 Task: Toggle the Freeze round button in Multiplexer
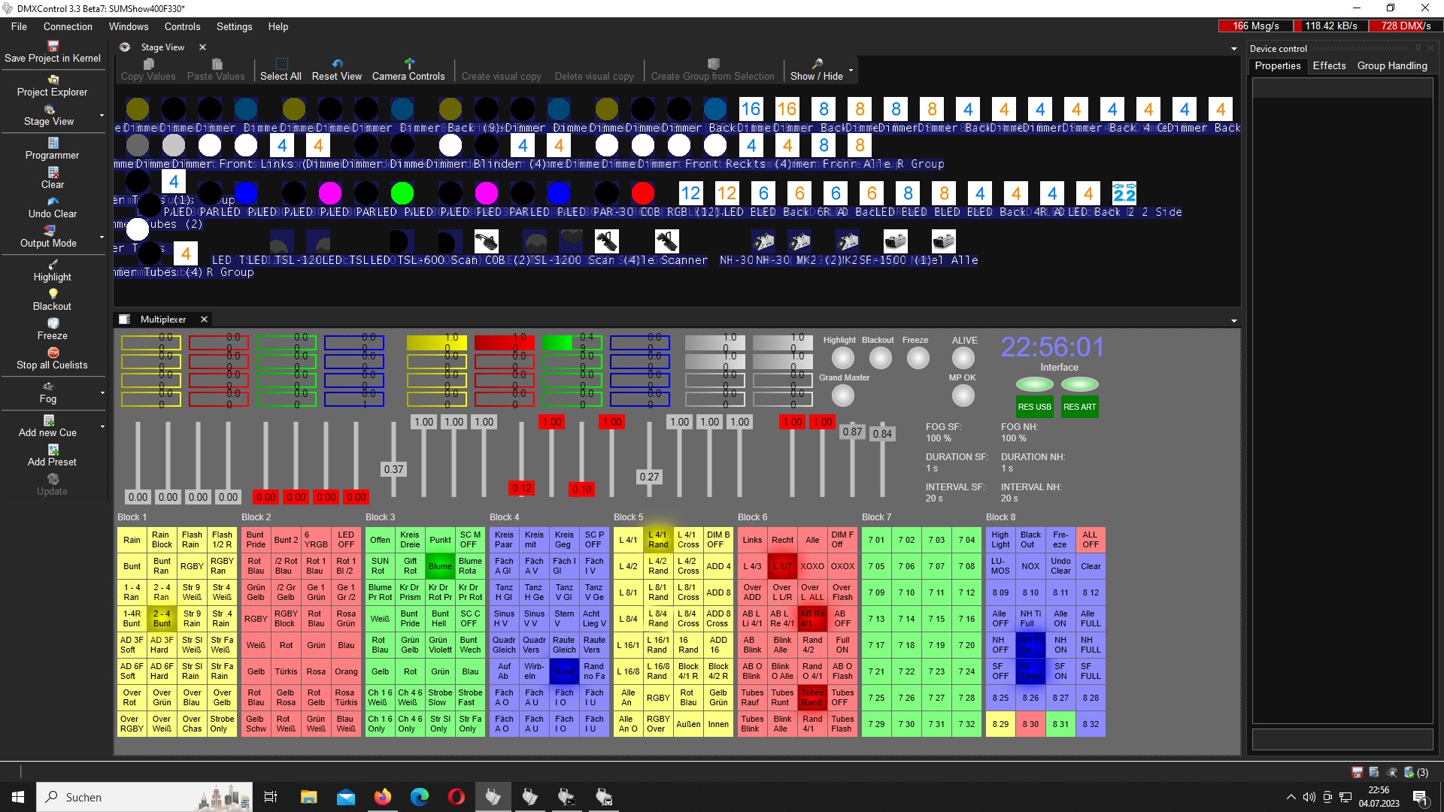(x=918, y=358)
